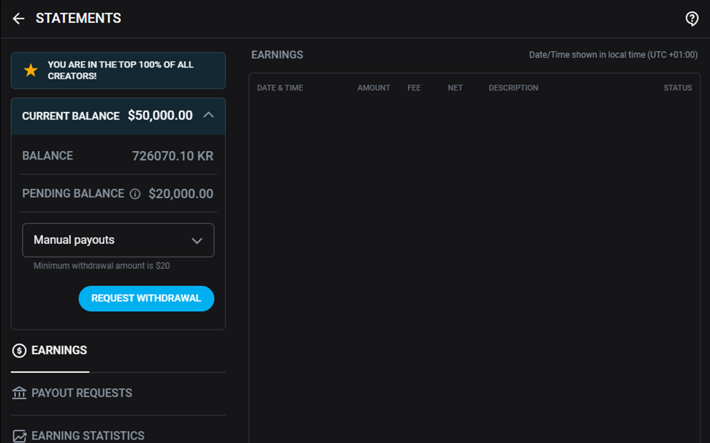Click the chart icon beside EARNING STATISTICS
Viewport: 710px width, 443px height.
(x=19, y=436)
